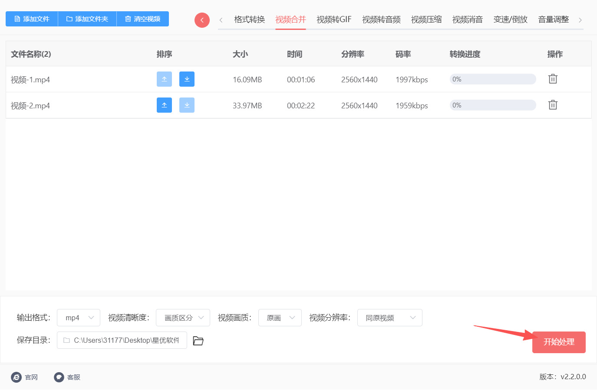The height and width of the screenshot is (390, 597).
Task: Select the 变速/倒放 tab
Action: click(511, 19)
